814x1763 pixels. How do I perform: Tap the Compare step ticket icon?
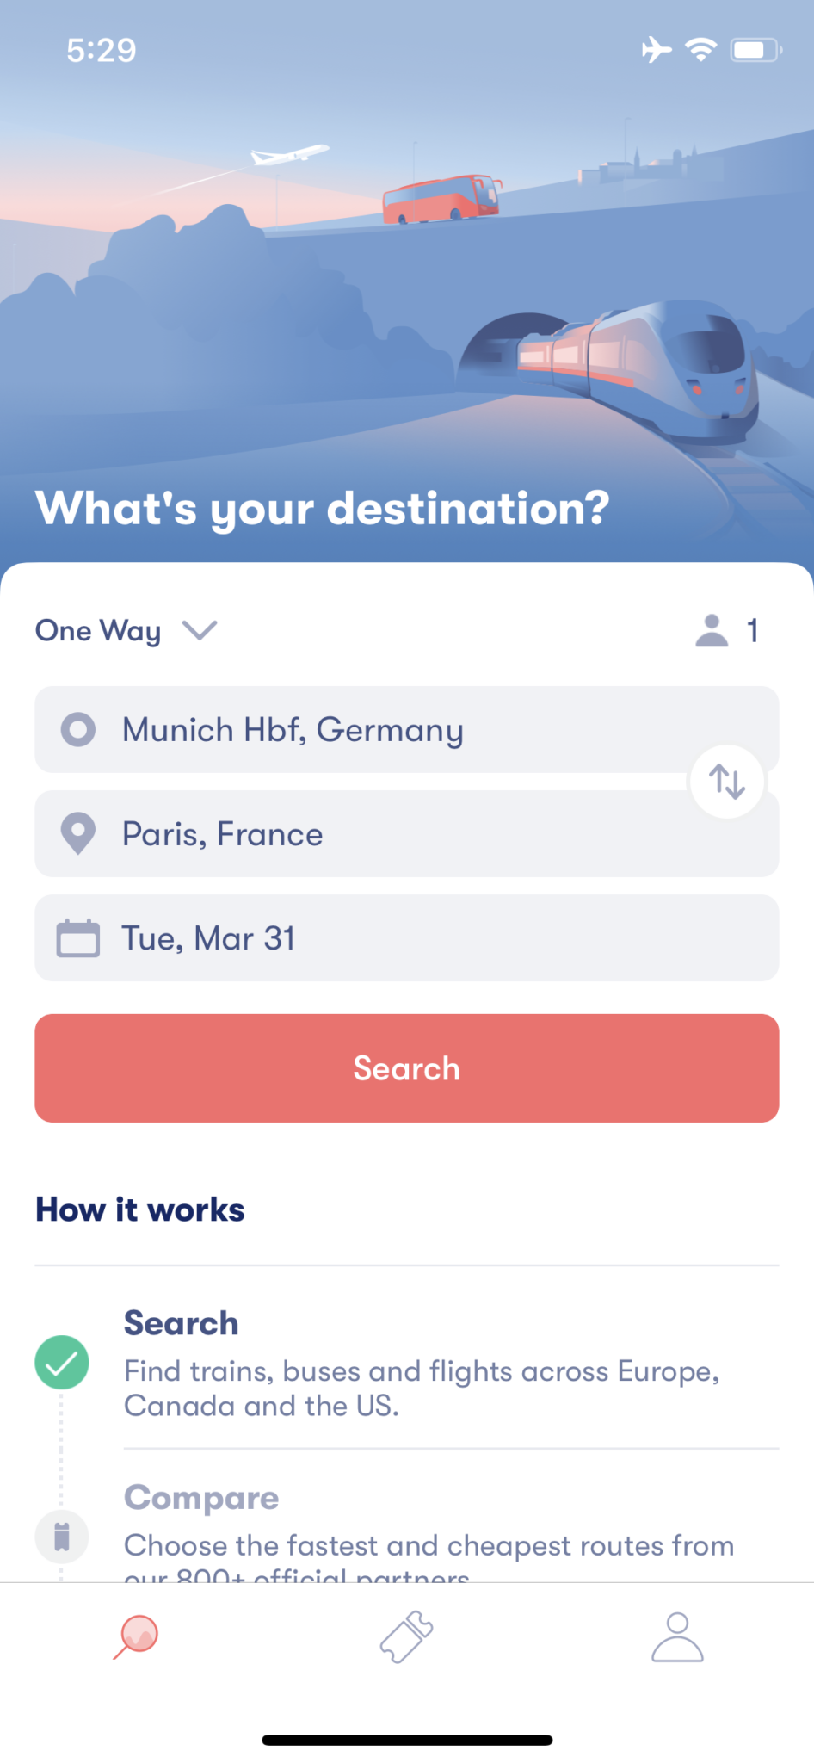tap(61, 1537)
